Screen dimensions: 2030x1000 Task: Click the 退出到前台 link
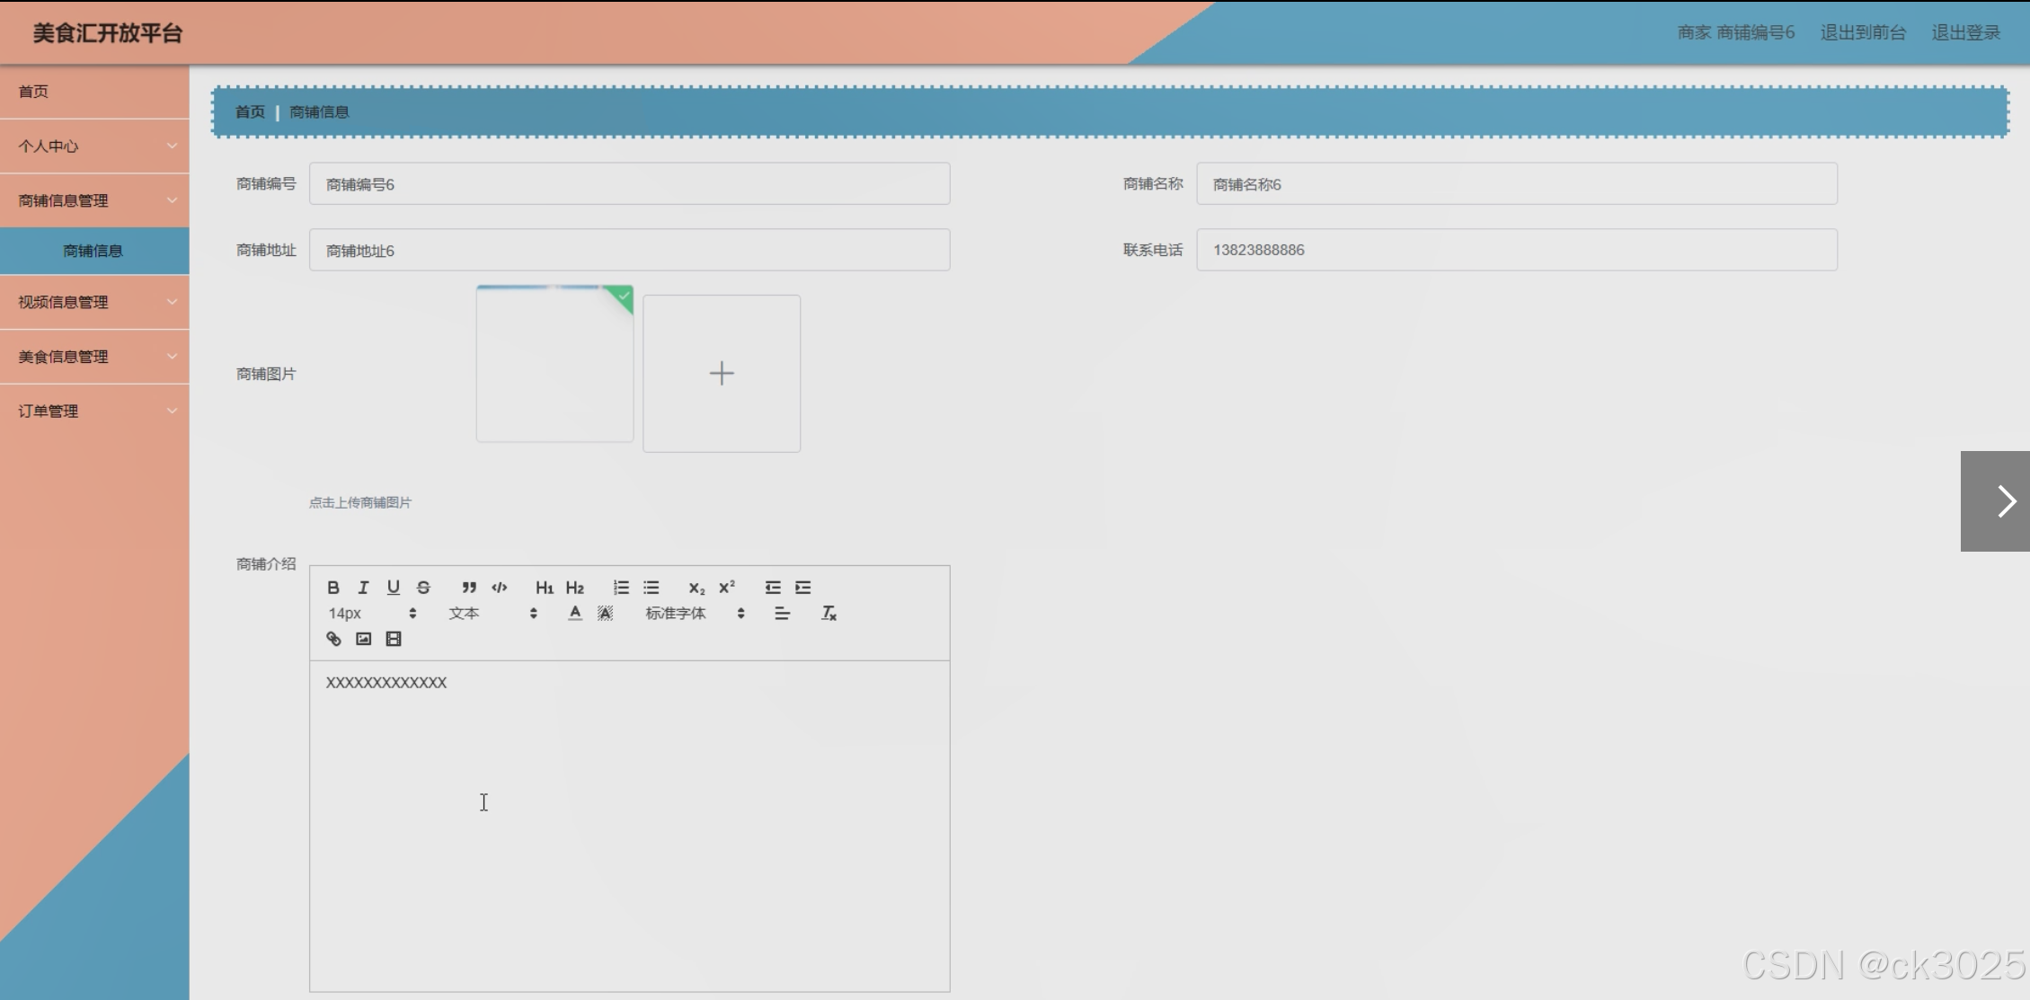coord(1863,32)
